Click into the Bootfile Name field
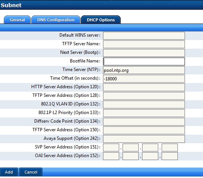The width and height of the screenshot is (203, 178). [x=144, y=61]
